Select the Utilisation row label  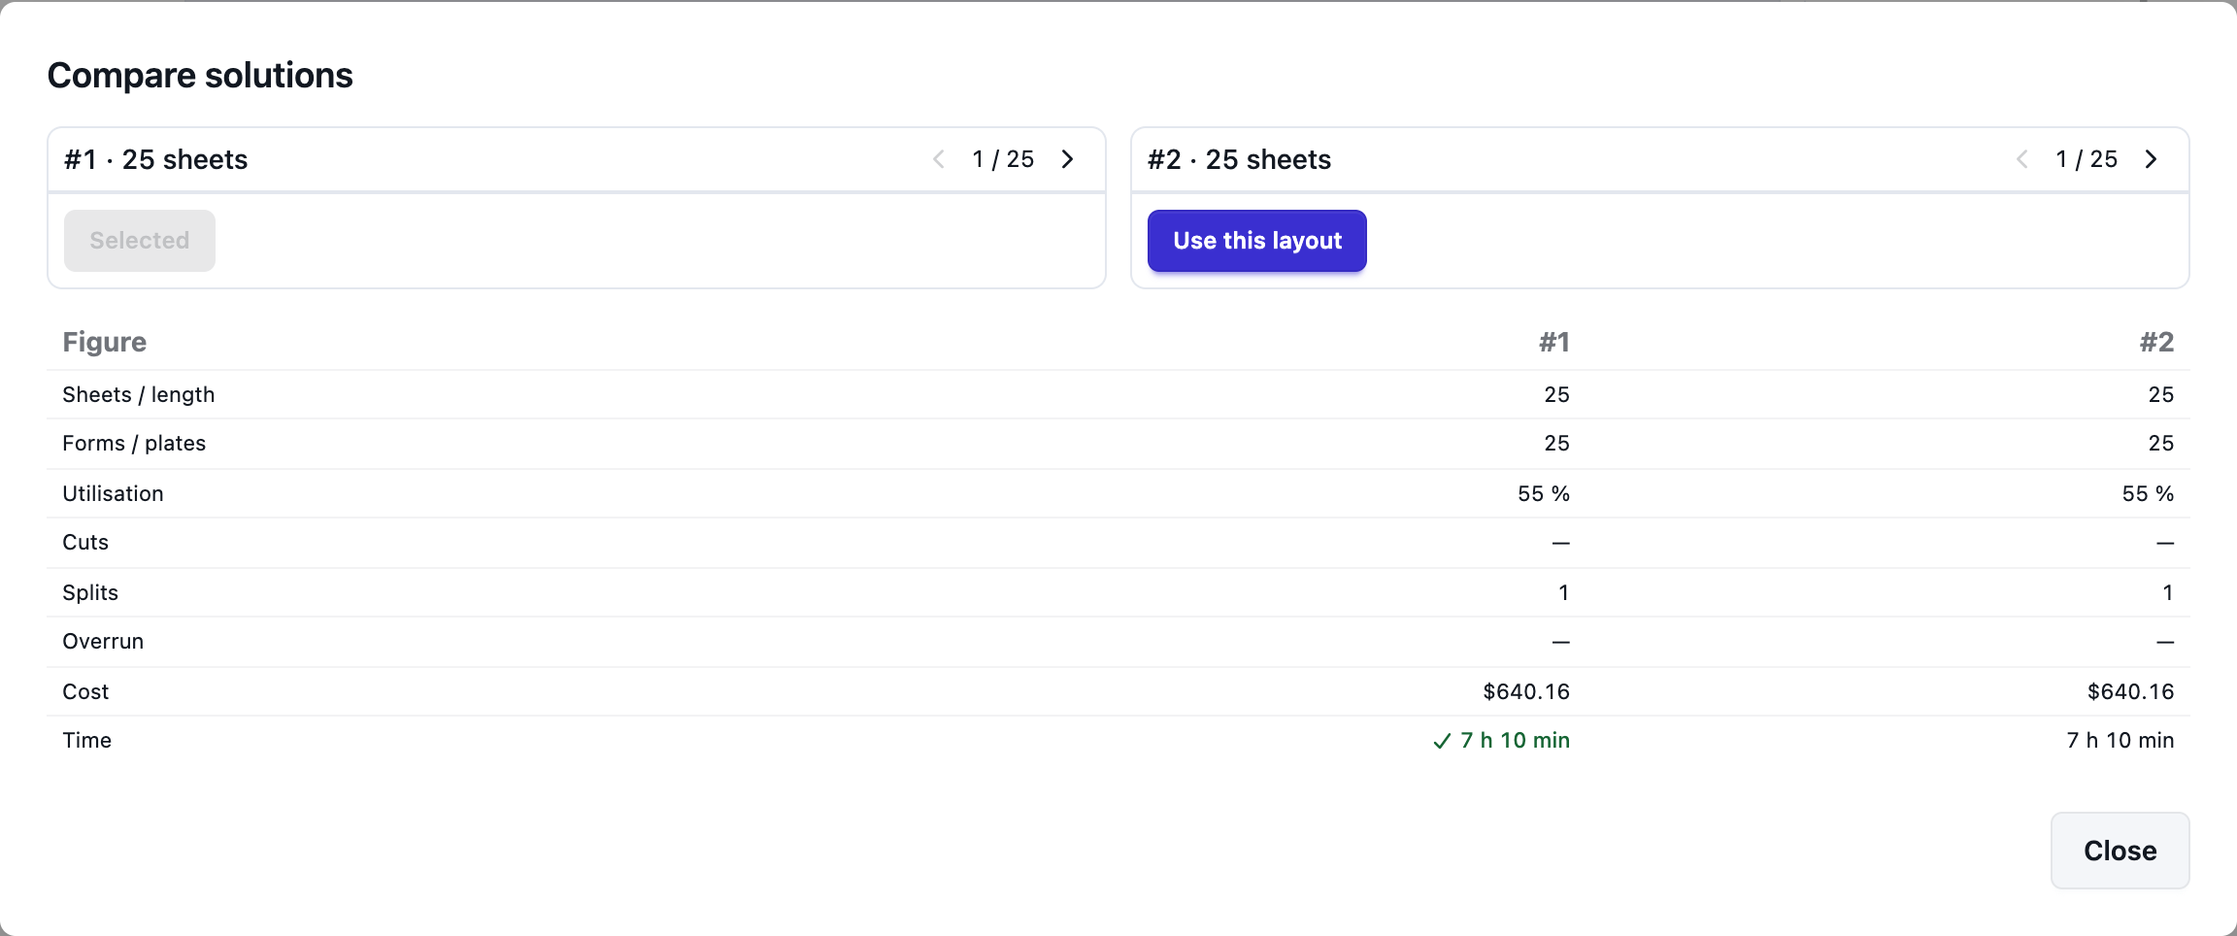tap(113, 493)
